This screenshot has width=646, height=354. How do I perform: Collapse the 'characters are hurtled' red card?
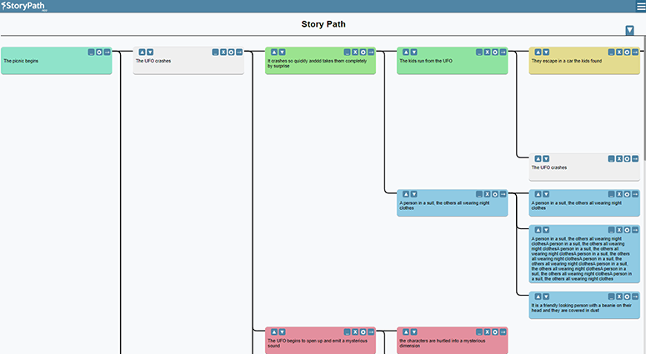pos(478,332)
